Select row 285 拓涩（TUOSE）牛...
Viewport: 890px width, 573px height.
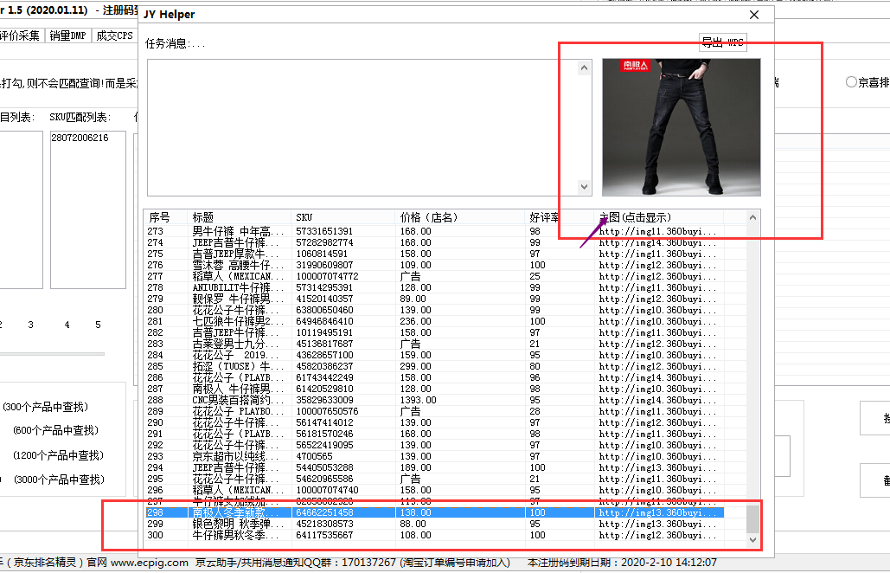coord(433,366)
